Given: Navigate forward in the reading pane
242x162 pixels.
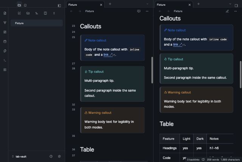Looking at the screenshot, I should (x=168, y=11).
